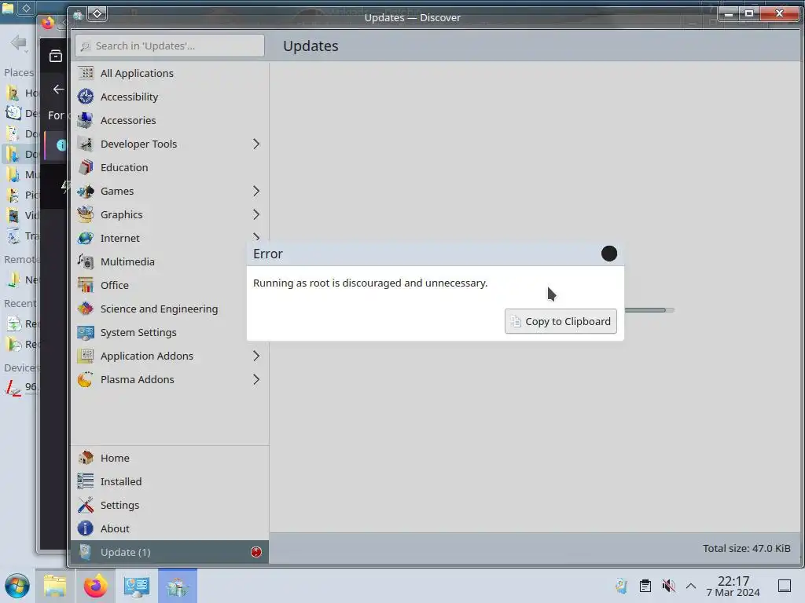Browse the Internet category
This screenshot has width=805, height=603.
click(x=170, y=239)
